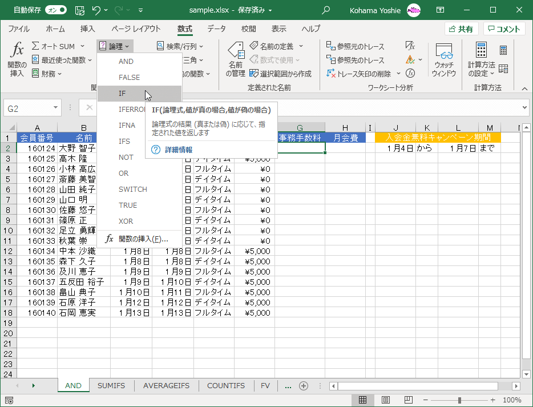Image resolution: width=533 pixels, height=407 pixels.
Task: Expand the Lookup & Reference (検索/行列) dropdown
Action: coord(180,46)
